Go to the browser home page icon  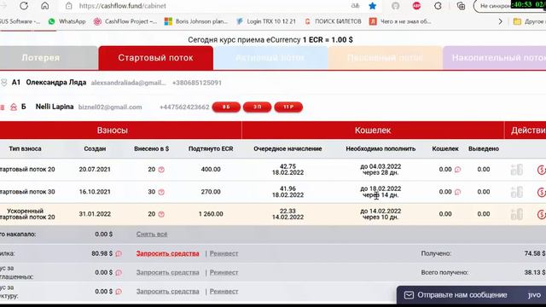(45, 6)
